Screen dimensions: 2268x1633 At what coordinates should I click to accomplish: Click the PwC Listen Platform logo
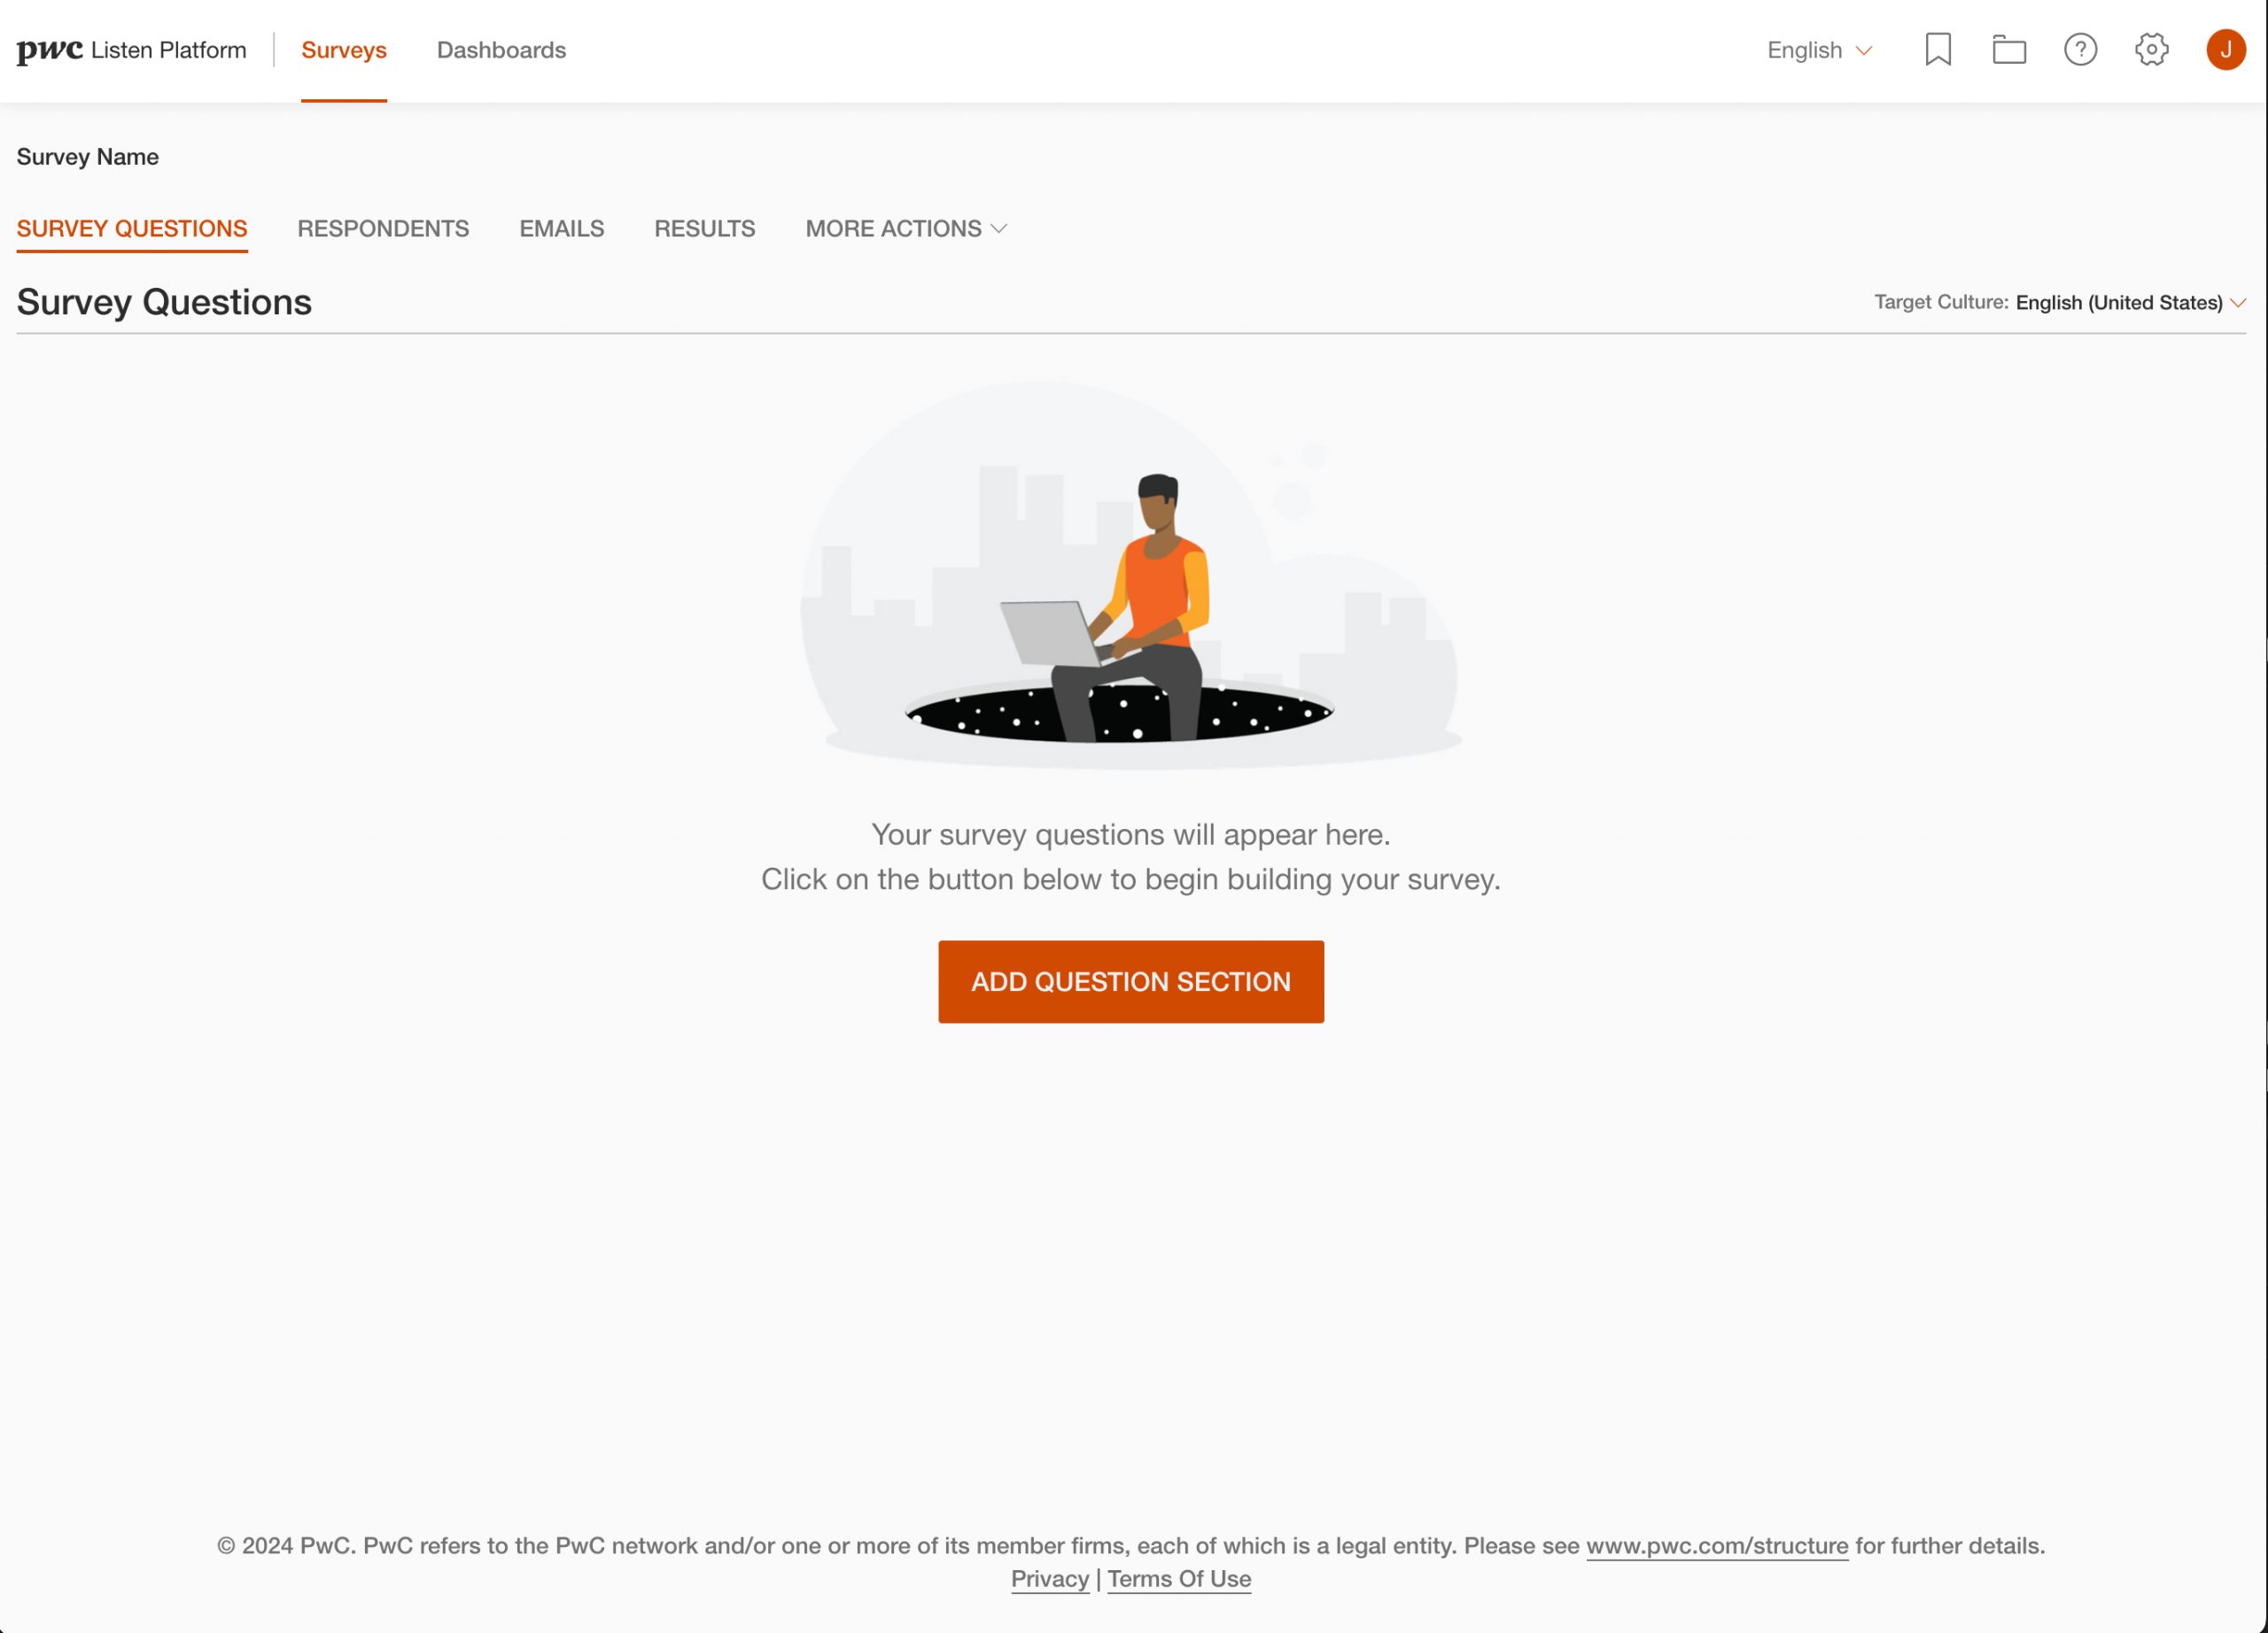[x=131, y=50]
